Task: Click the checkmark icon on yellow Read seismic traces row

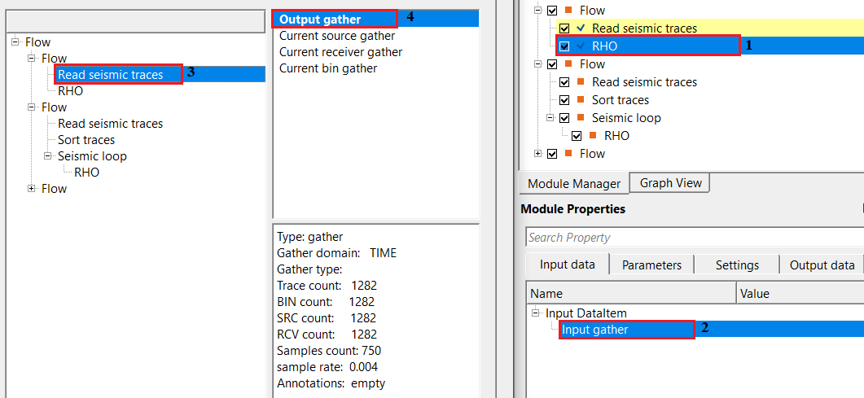Action: point(581,28)
